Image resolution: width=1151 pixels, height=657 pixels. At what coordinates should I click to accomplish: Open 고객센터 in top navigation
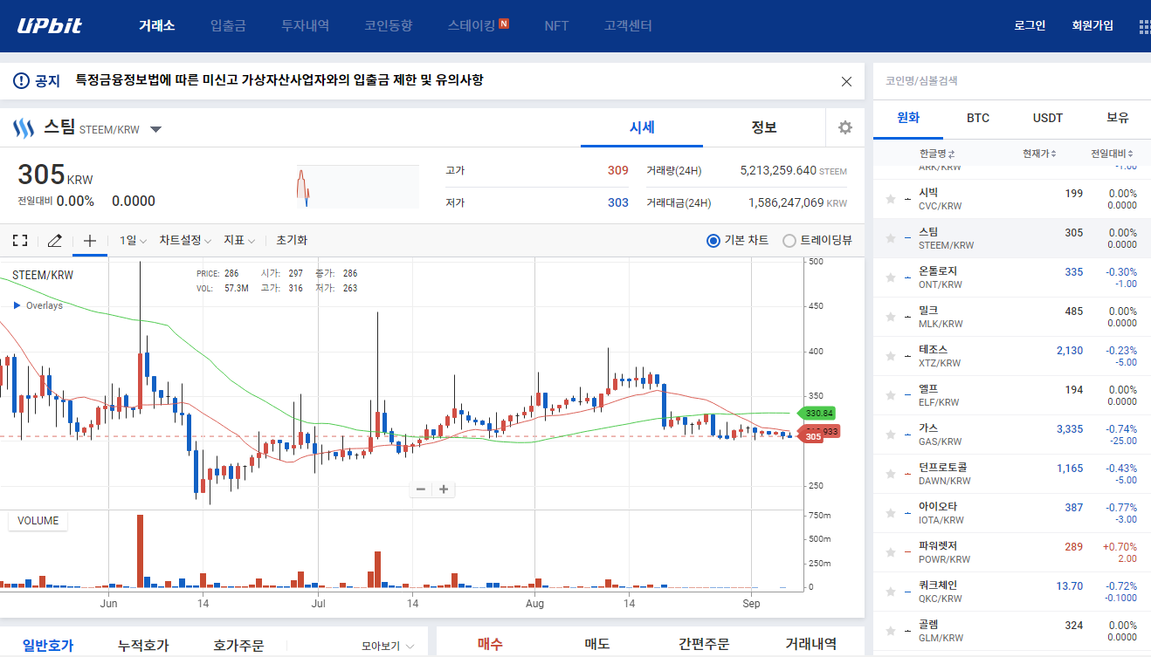coord(628,25)
